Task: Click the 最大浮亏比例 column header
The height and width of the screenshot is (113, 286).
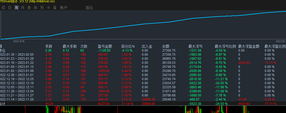Action: [225, 47]
